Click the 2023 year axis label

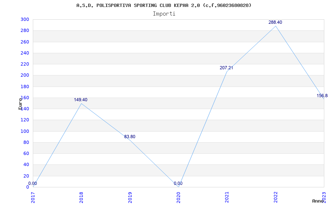coord(324,198)
